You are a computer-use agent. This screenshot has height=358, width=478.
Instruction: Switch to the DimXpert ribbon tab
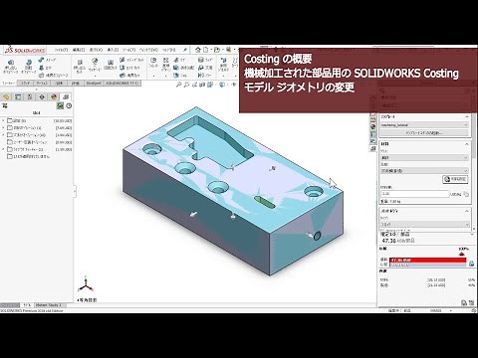pyautogui.click(x=94, y=83)
